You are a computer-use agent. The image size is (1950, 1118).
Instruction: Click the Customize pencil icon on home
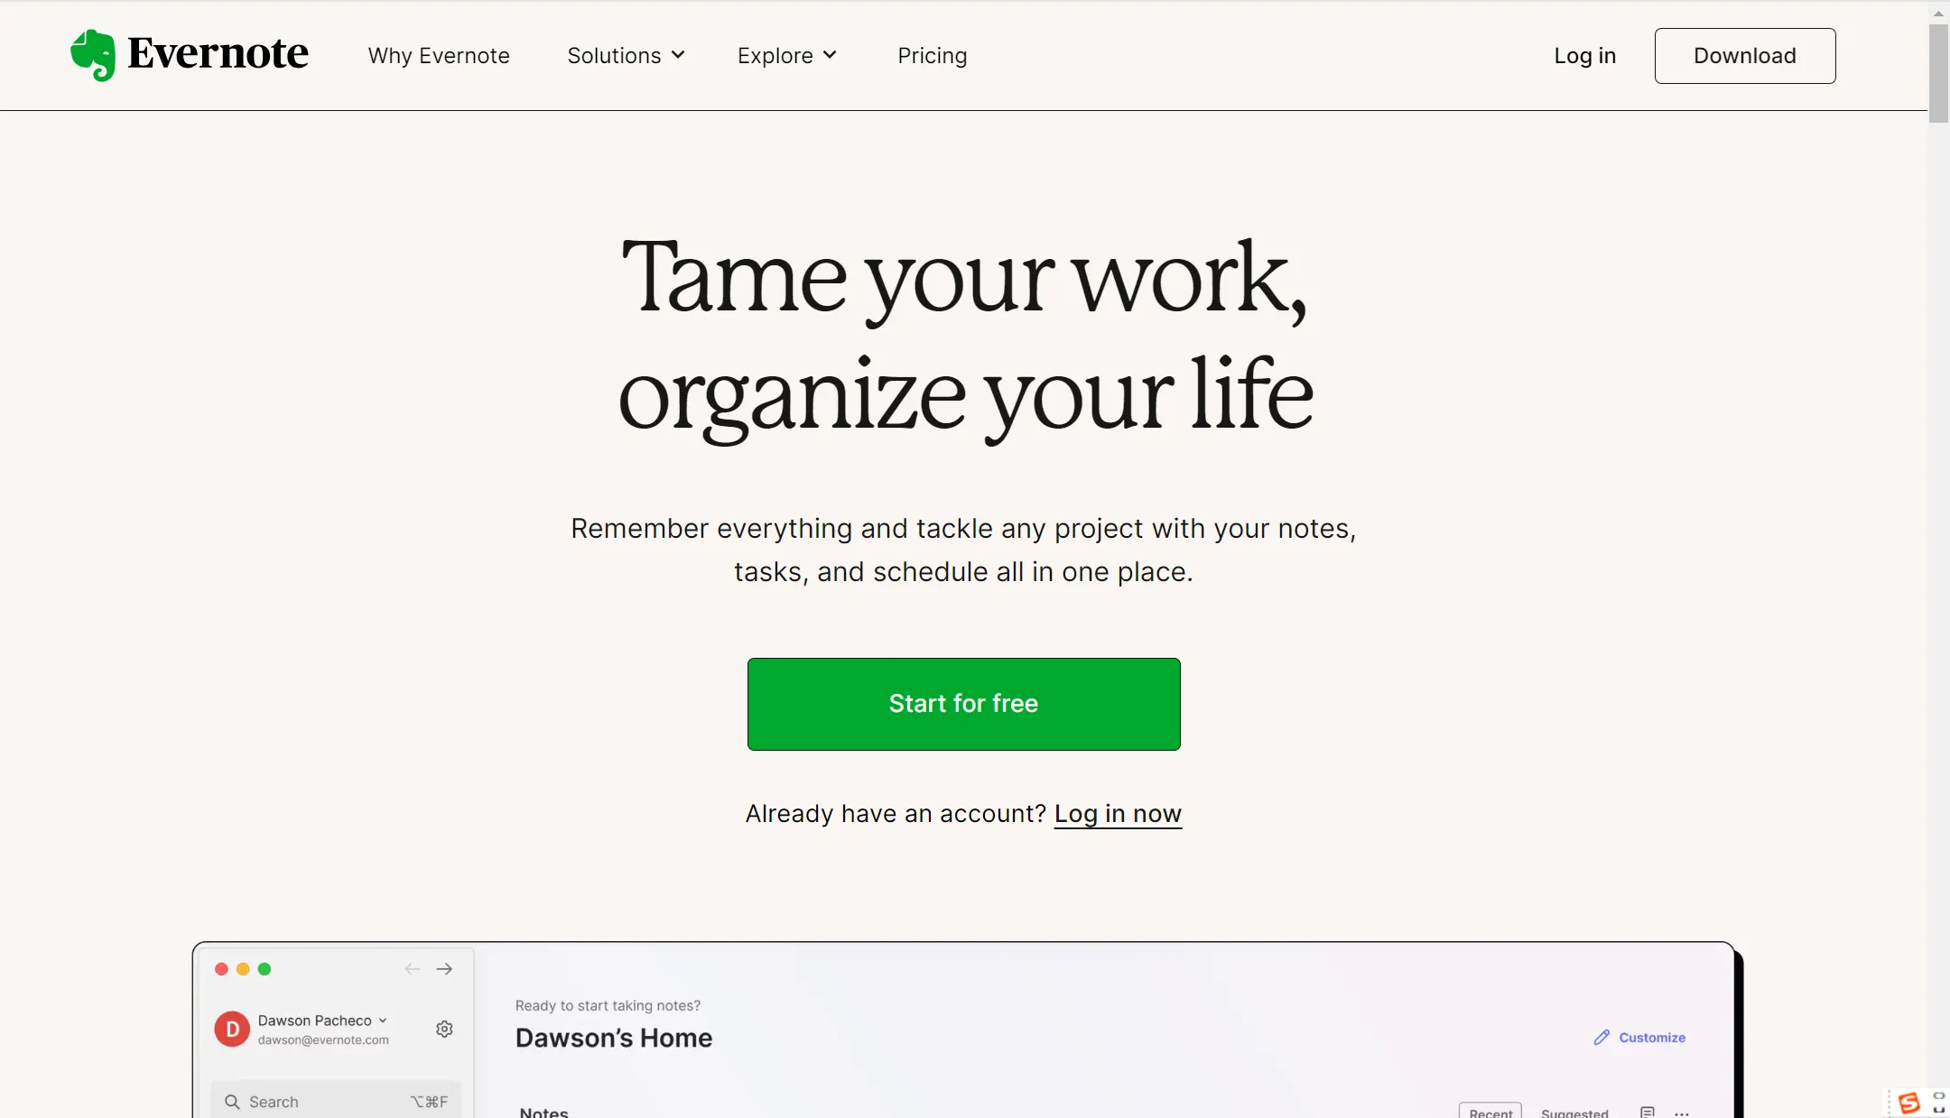pos(1602,1036)
